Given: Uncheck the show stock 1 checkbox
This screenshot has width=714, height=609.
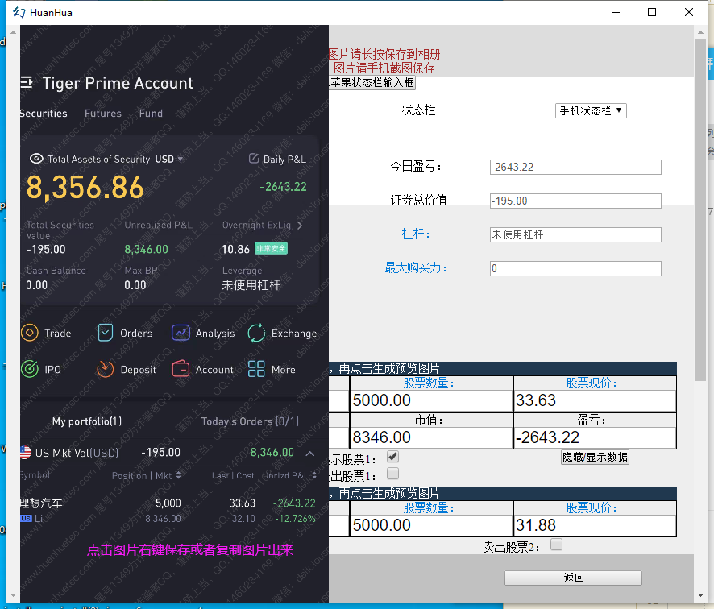Looking at the screenshot, I should [x=393, y=456].
